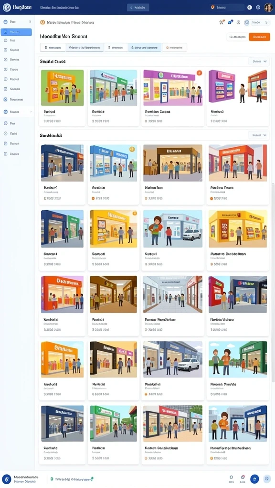
Task: Click the app logo in the top-left corner
Action: pos(7,7)
